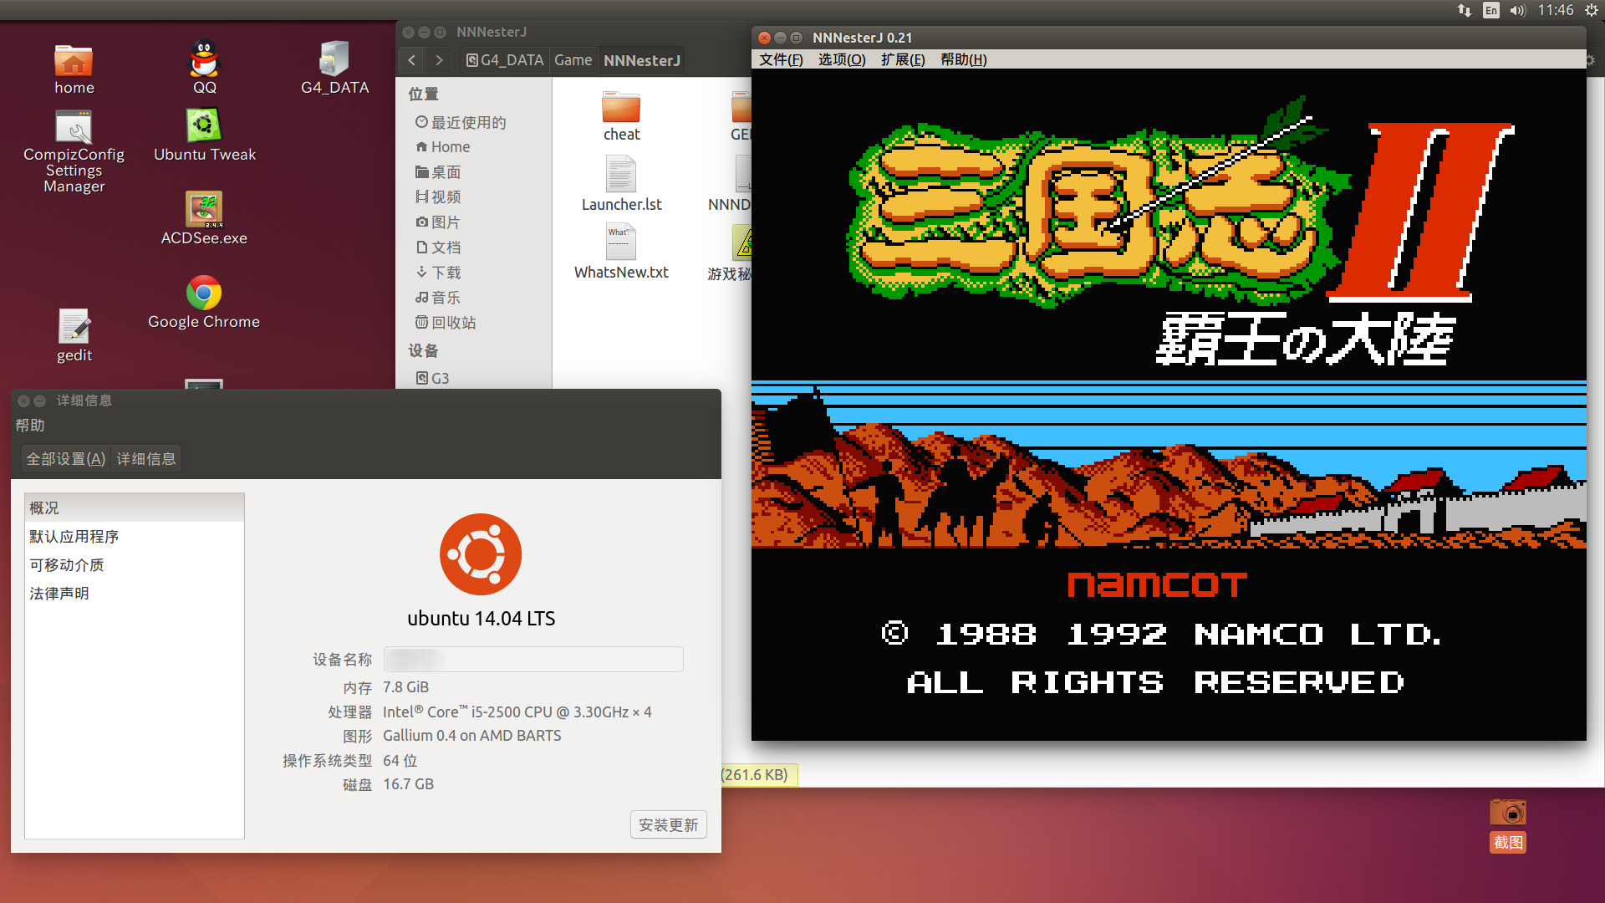Viewport: 1605px width, 903px height.
Task: Open 文件(F) menu in NNNesterJ
Action: 781,59
